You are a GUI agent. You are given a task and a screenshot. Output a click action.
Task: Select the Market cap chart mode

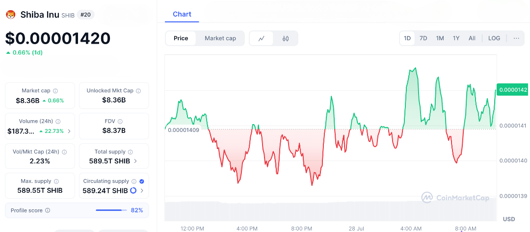coord(220,38)
